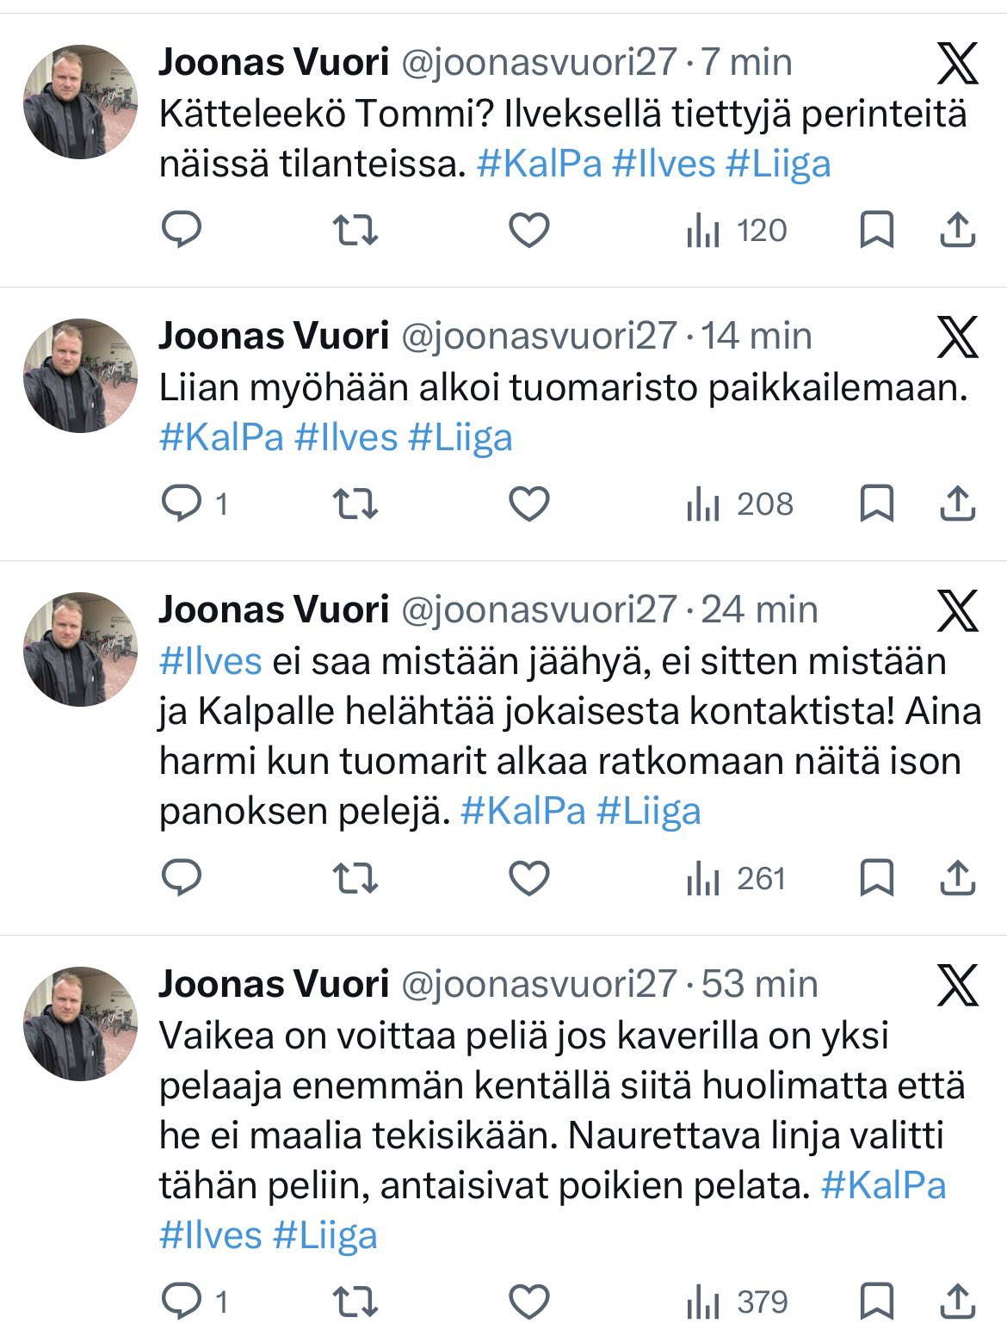1007x1336 pixels.
Task: Open #KalPa hashtag in the first tweet
Action: (539, 164)
